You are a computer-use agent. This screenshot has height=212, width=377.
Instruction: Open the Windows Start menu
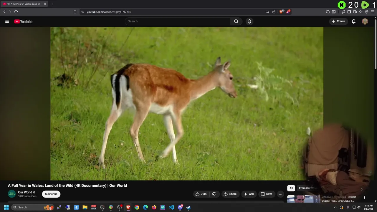point(6,207)
